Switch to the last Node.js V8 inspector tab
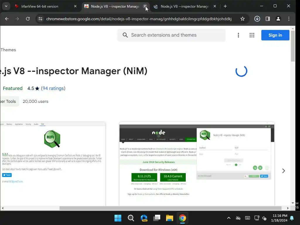This screenshot has width=300, height=225. [185, 6]
